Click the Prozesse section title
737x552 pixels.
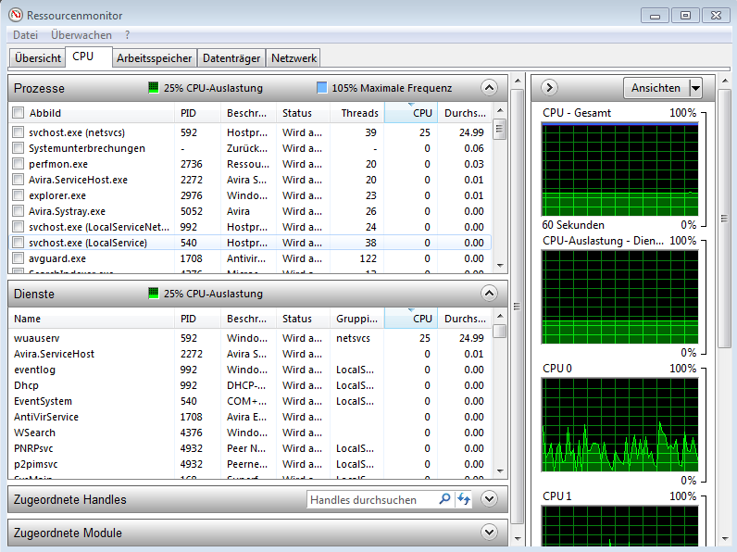39,88
